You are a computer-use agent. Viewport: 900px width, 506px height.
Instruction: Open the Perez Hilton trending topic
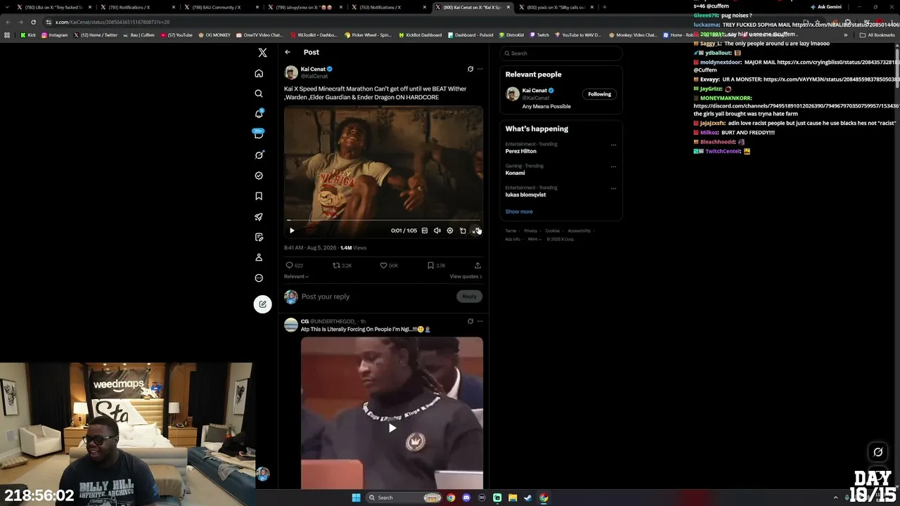tap(521, 151)
